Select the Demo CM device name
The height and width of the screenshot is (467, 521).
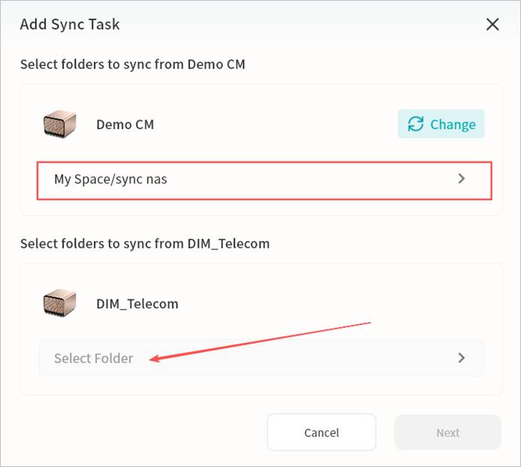coord(125,125)
